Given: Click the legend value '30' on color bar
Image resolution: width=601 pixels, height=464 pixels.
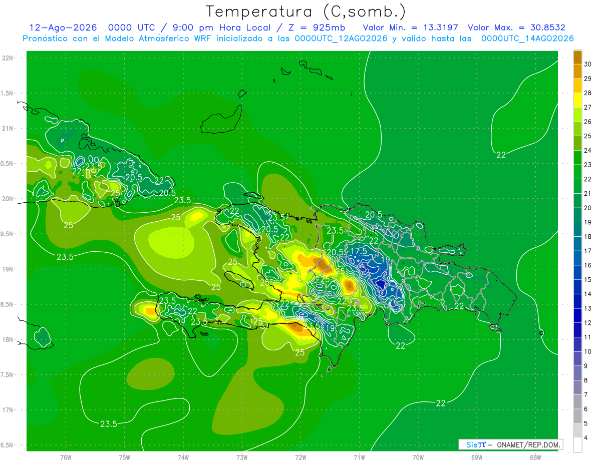Looking at the screenshot, I should (x=588, y=64).
